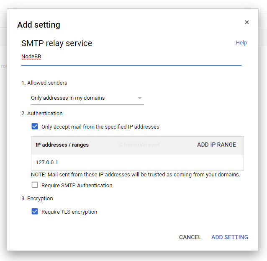Select the 127.0.0.1 IP entry row
267x261 pixels.
point(137,162)
